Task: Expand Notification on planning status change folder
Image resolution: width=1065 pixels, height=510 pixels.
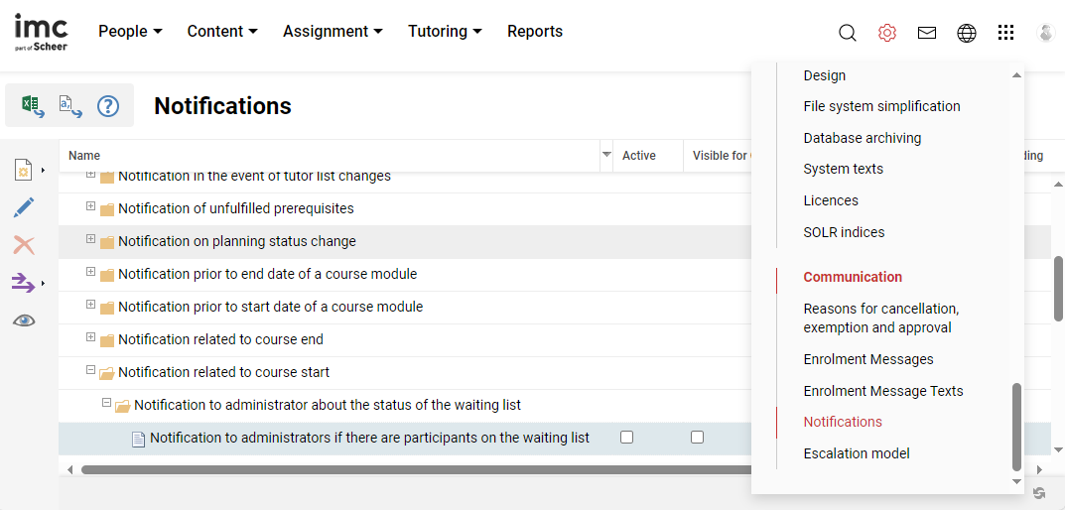Action: 90,240
